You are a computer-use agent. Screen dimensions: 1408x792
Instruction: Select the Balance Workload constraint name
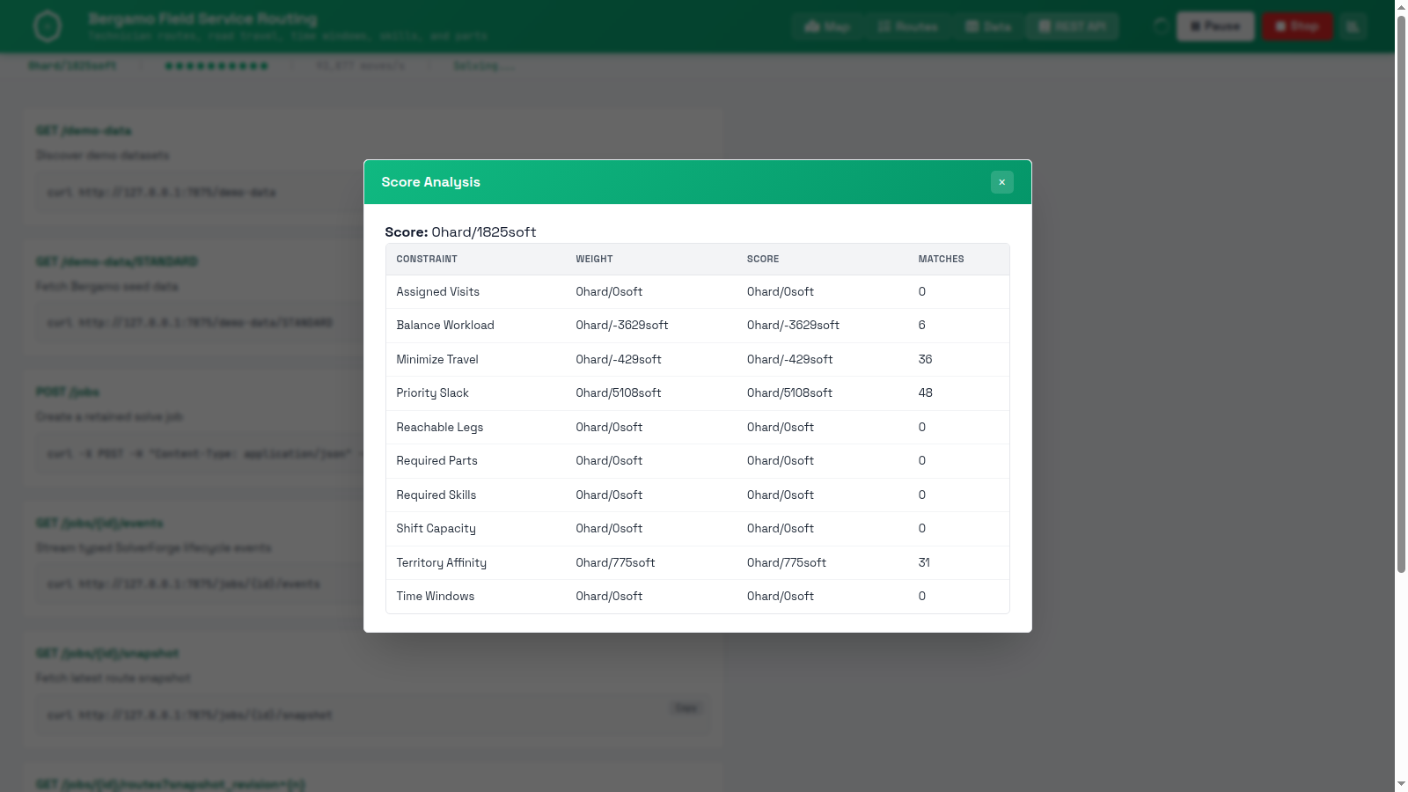click(x=445, y=326)
